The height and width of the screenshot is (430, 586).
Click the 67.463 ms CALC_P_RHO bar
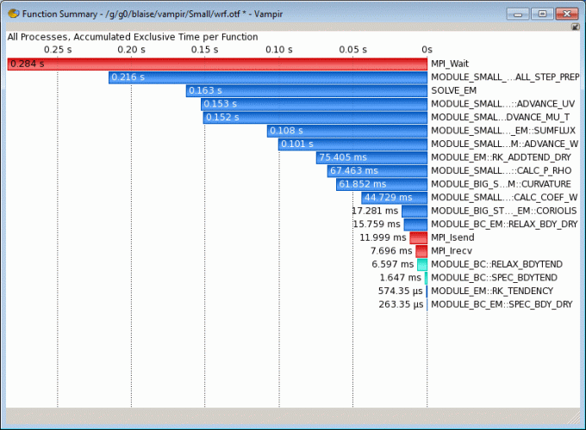click(377, 171)
